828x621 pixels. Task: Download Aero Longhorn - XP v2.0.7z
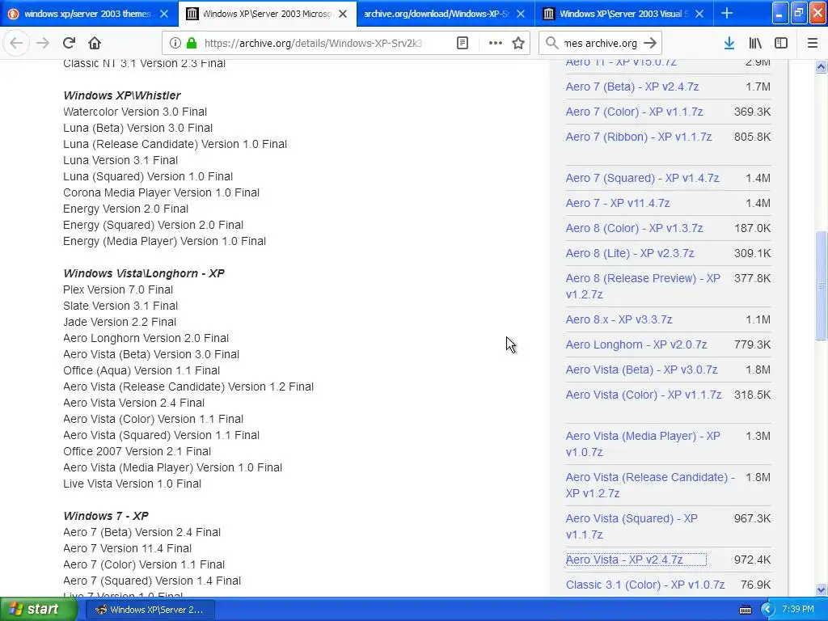[636, 344]
